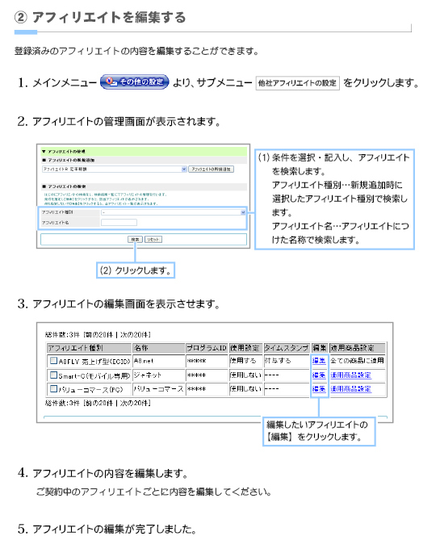
Task: Click the 使用設定 column header
Action: point(245,348)
